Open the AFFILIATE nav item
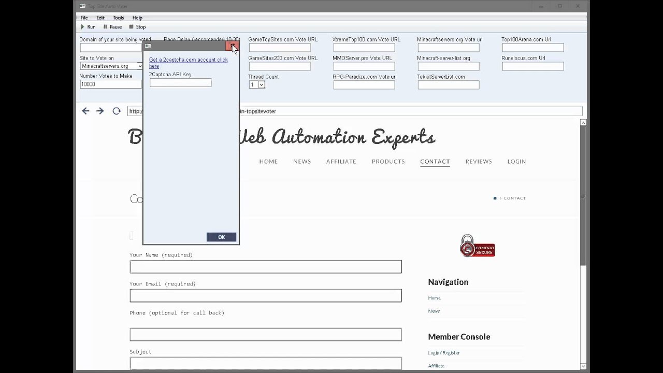The width and height of the screenshot is (663, 373). (x=341, y=162)
